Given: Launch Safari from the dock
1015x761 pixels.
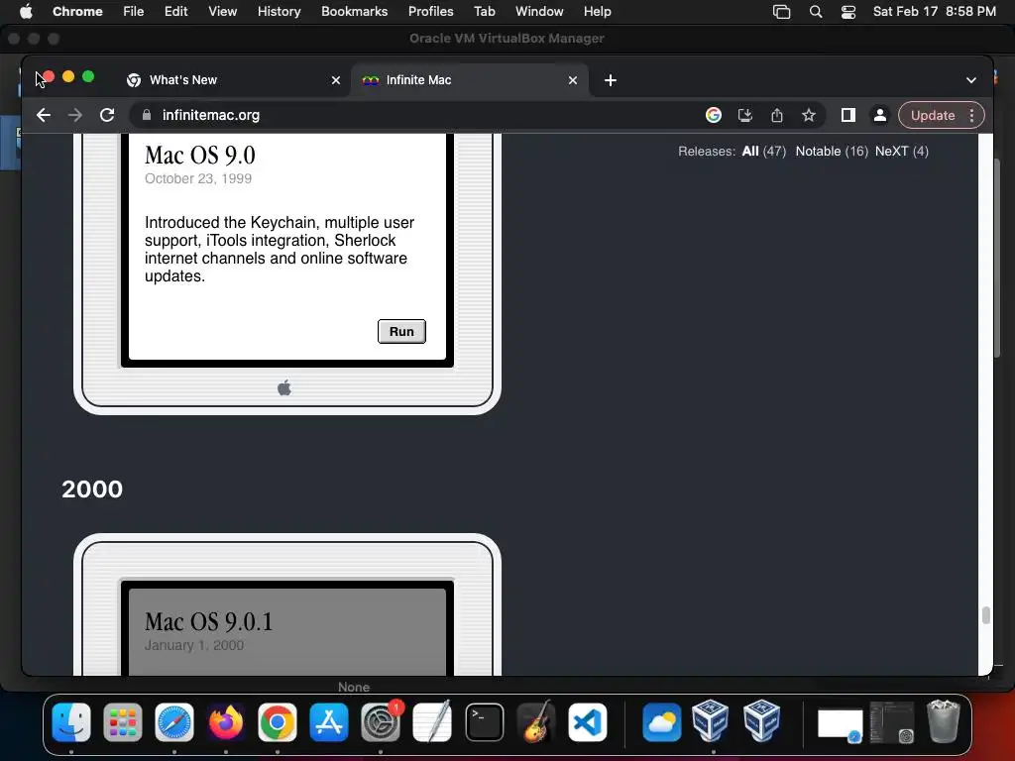Looking at the screenshot, I should (174, 722).
